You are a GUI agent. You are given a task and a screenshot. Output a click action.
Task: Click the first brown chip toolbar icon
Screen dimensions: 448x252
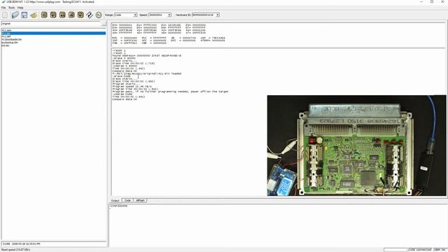(44, 15)
